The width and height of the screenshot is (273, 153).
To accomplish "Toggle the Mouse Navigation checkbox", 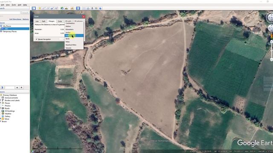I will [x=37, y=40].
